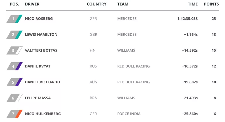This screenshot has width=225, height=122.
Task: Click the TEAM column header
Action: pyautogui.click(x=123, y=4)
